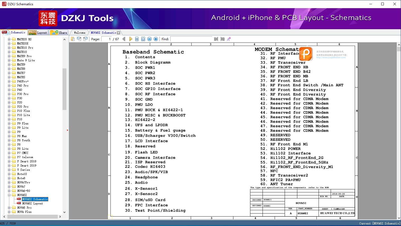Expand the P30 Pro folder
This screenshot has height=226, width=401.
[9, 94]
